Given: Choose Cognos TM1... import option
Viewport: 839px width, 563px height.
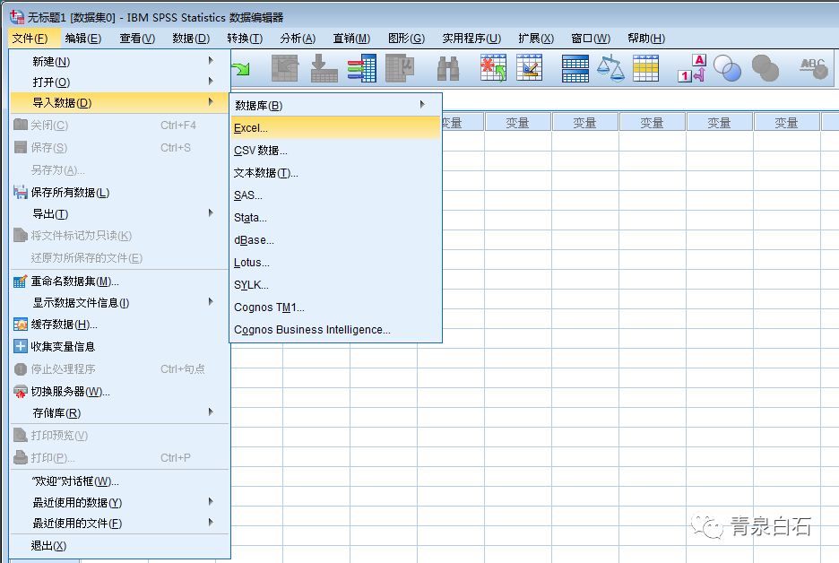Looking at the screenshot, I should tap(335, 307).
